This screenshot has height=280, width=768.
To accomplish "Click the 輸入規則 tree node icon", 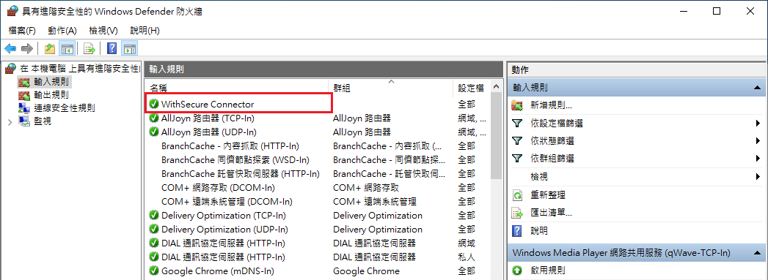I will tap(24, 81).
